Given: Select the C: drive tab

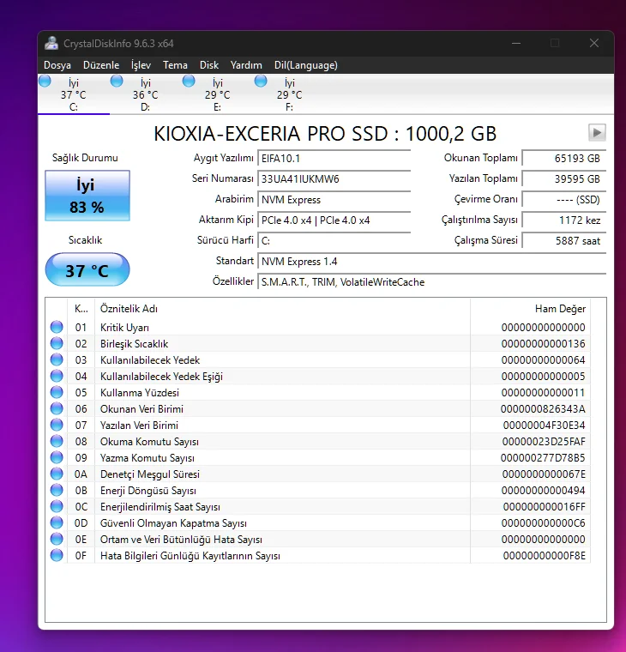Looking at the screenshot, I should point(74,94).
